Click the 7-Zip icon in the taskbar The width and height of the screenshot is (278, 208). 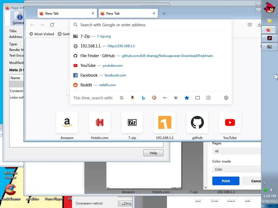pos(270,47)
